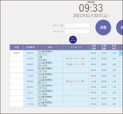Click 昨日までエラー有り message in row 050067

click(x=76, y=64)
